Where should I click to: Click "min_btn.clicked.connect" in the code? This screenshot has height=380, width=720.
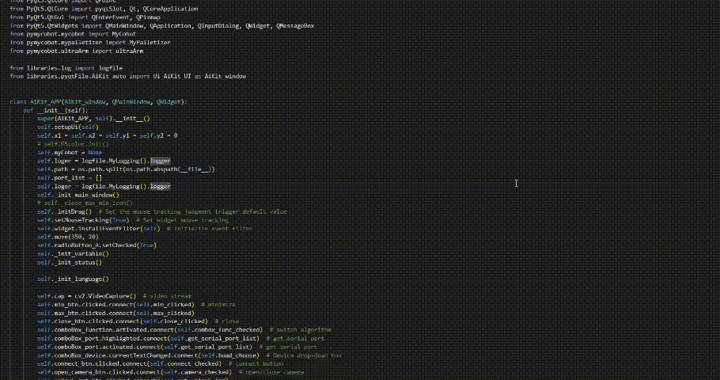point(93,305)
